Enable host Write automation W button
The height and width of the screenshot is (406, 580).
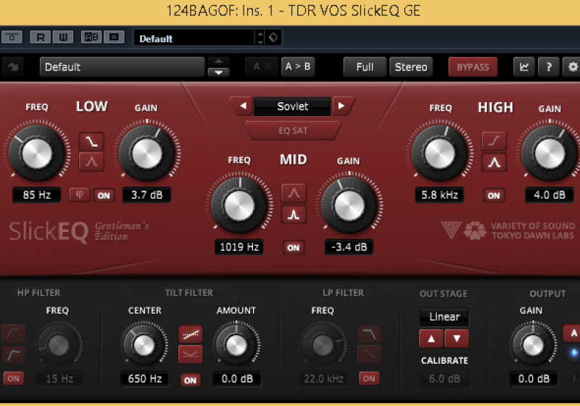tap(63, 37)
